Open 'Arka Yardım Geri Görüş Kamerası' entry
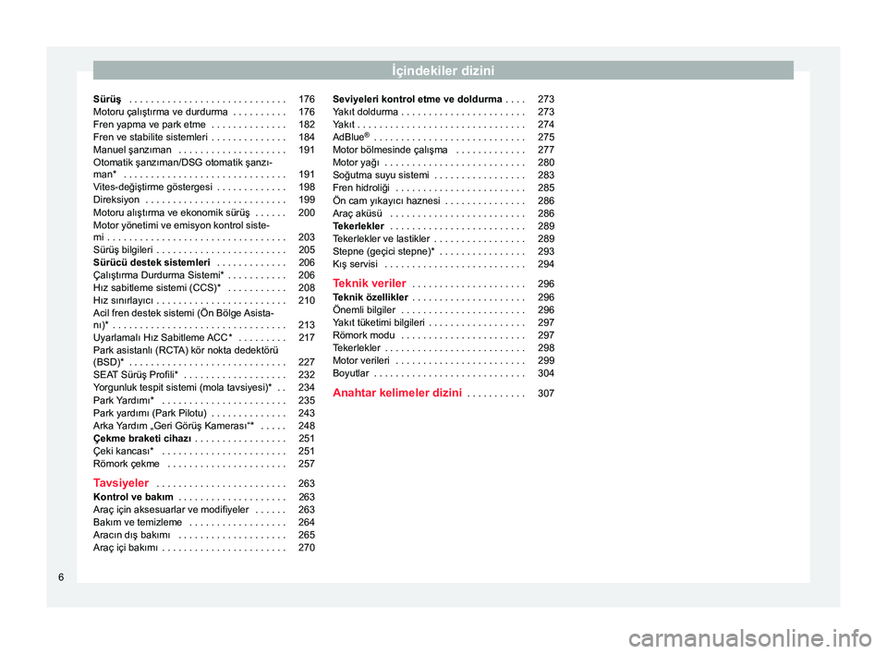This screenshot has height=654, width=887. (203, 426)
